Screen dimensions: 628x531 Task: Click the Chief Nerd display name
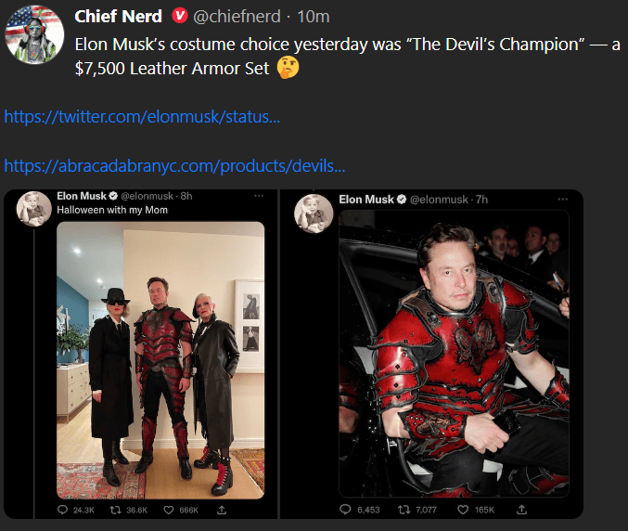click(118, 17)
